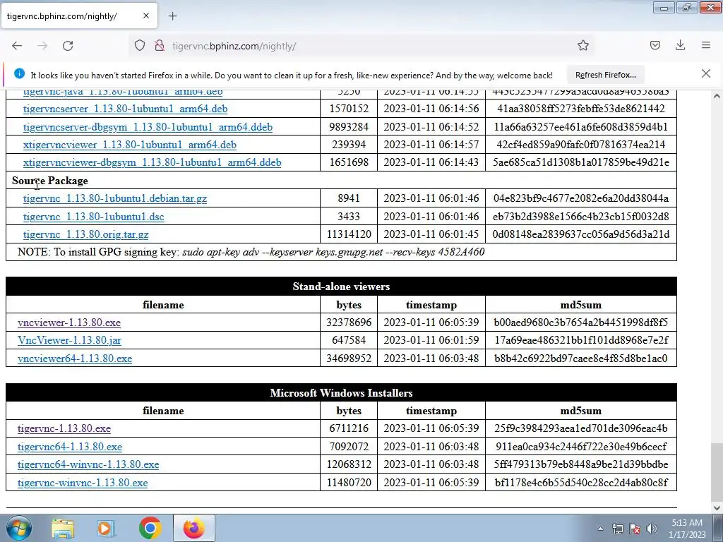Open the volume speaker tray icon
723x542 pixels.
[x=652, y=529]
